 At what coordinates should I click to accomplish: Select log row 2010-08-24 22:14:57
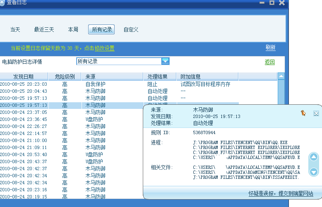pos(72,133)
